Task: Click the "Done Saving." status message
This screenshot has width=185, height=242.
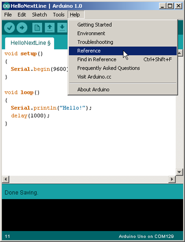Action: 22,193
